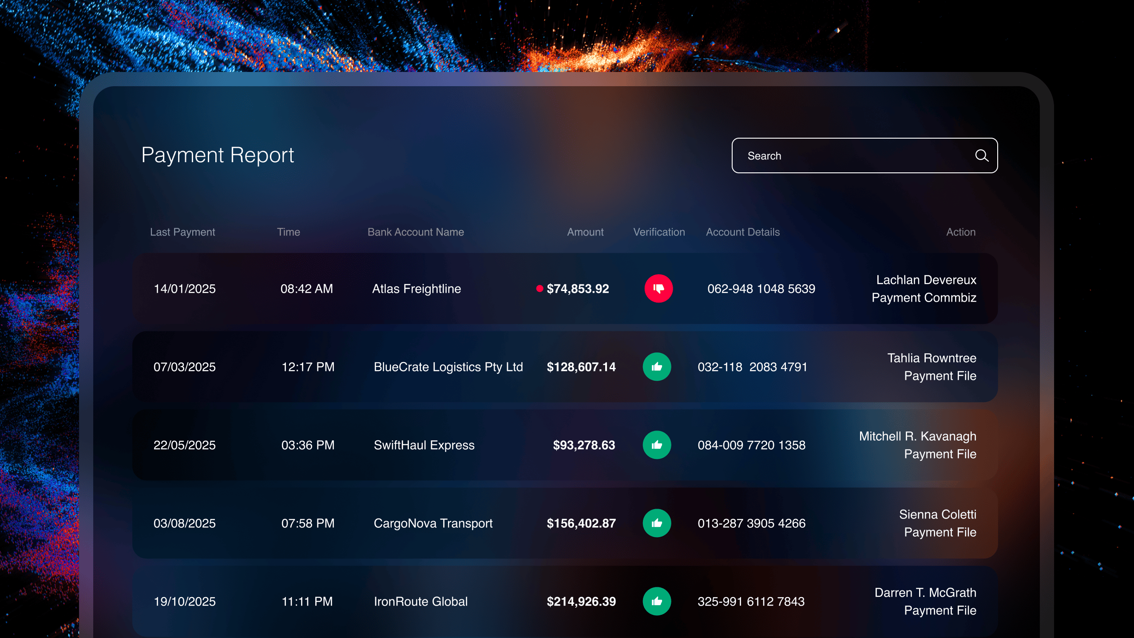1134x638 pixels.
Task: Click Atlas Freightline red thumbs-down icon
Action: [658, 289]
